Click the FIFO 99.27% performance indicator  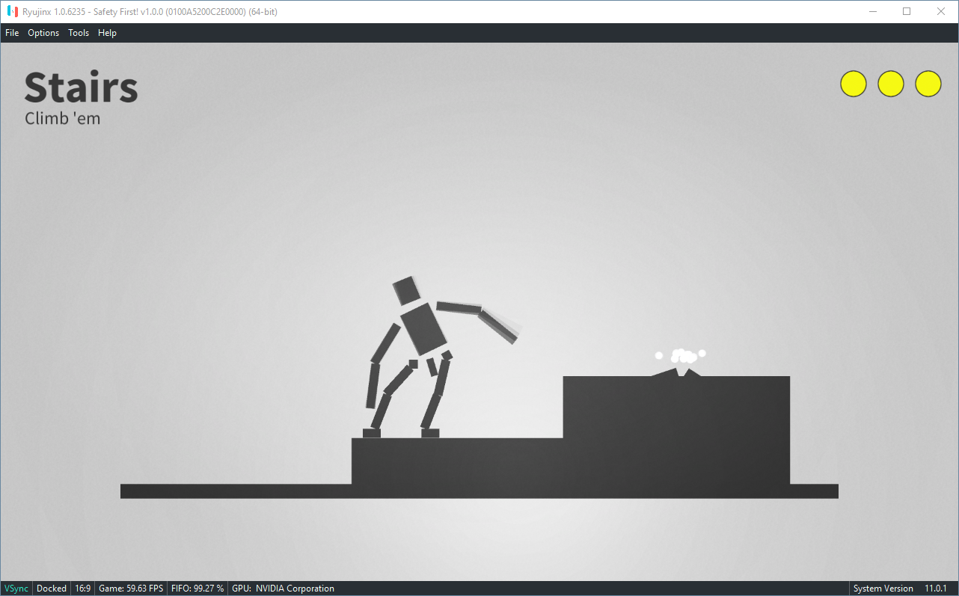point(197,588)
